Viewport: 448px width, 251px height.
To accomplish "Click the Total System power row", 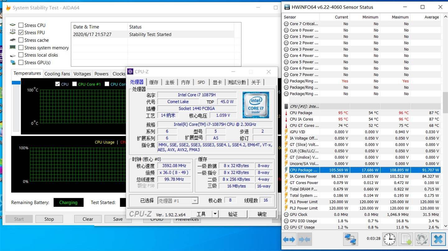I will [x=362, y=195].
